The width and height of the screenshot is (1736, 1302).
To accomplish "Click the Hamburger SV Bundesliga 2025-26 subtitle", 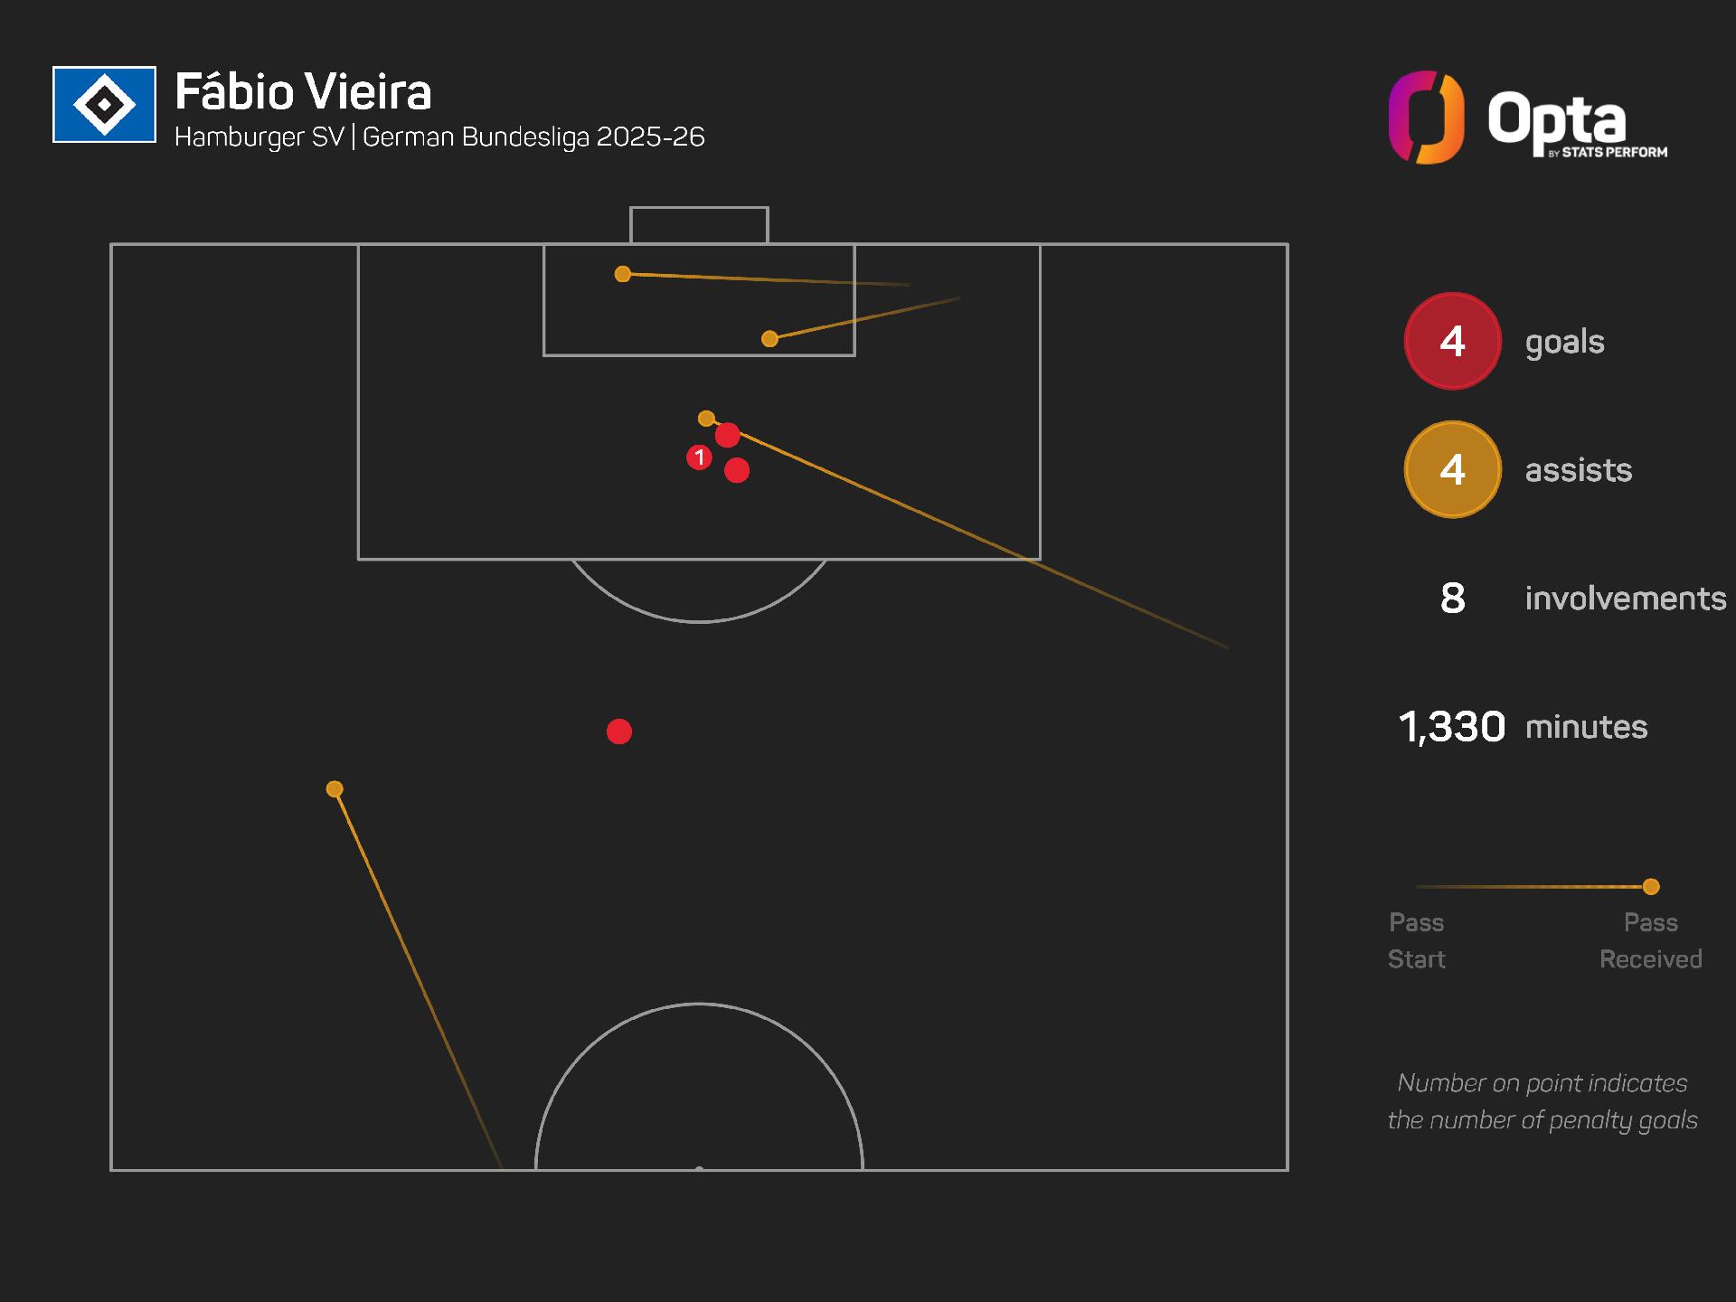I will click(439, 137).
